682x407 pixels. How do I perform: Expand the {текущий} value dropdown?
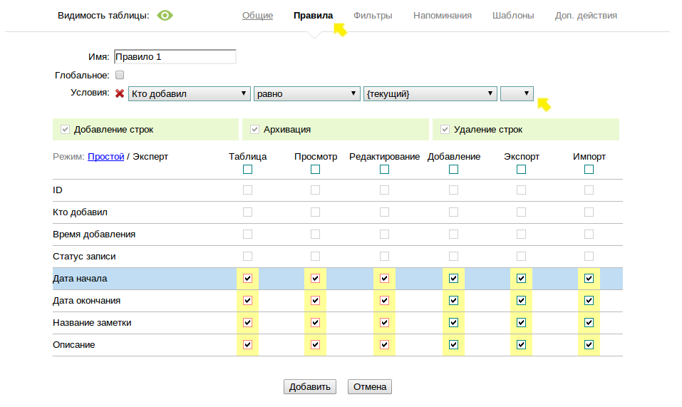pos(430,93)
